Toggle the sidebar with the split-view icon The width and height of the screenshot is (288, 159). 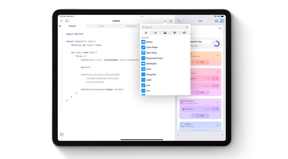pyautogui.click(x=67, y=21)
